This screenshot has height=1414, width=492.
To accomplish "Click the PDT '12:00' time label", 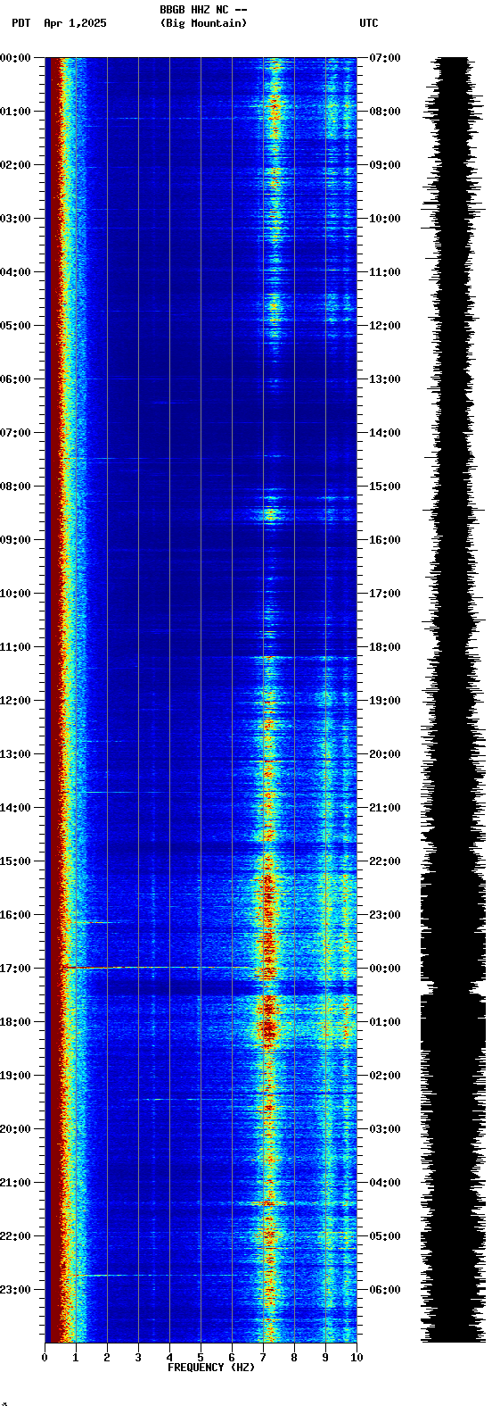I will coord(15,701).
